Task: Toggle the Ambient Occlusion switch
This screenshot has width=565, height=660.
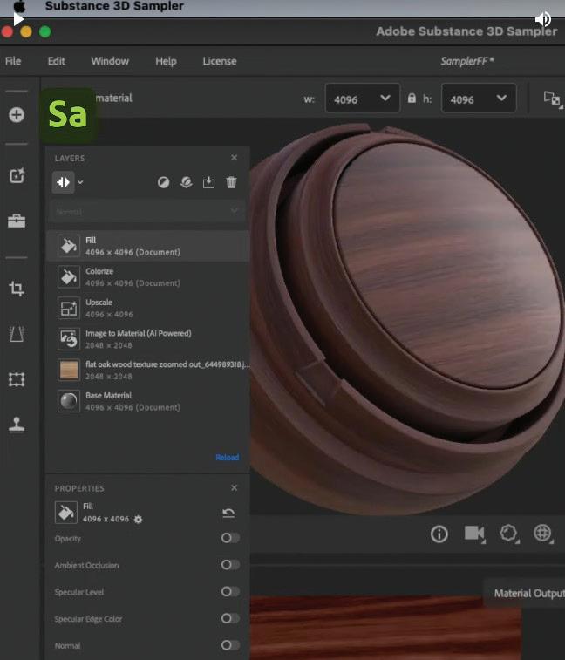Action: click(230, 564)
